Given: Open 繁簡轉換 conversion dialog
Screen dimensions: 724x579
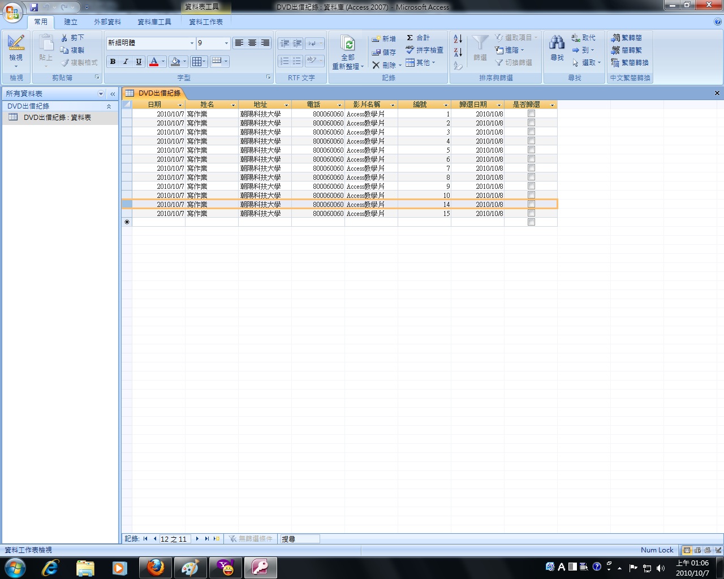Looking at the screenshot, I should click(630, 62).
